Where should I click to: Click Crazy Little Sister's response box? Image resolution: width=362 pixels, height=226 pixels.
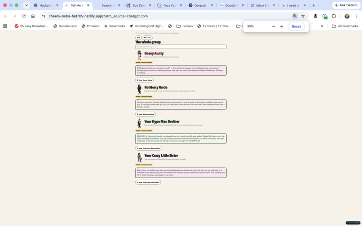pos(181,173)
